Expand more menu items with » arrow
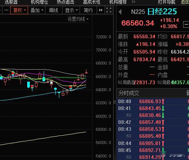The width and height of the screenshot is (189, 160). coord(133,2)
